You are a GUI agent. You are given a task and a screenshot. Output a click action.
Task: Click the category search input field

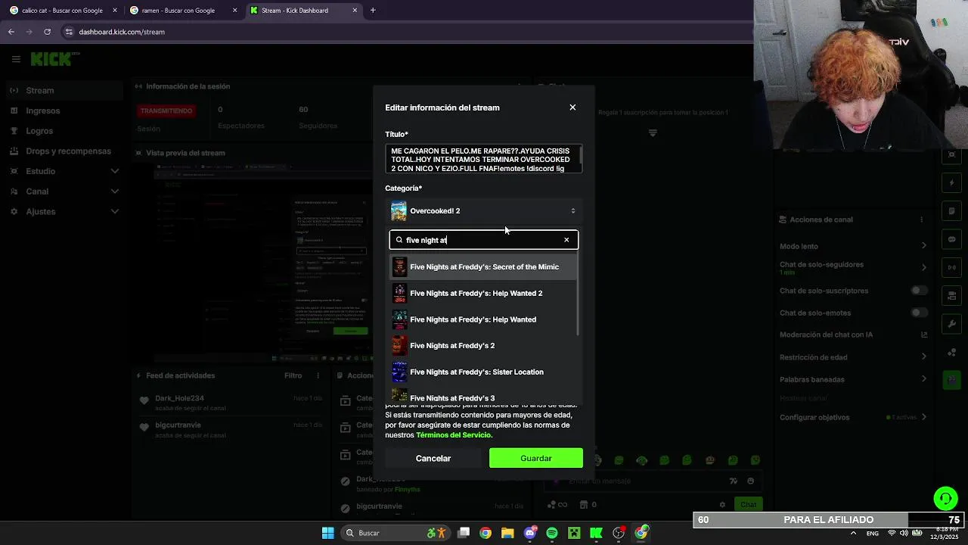point(483,240)
